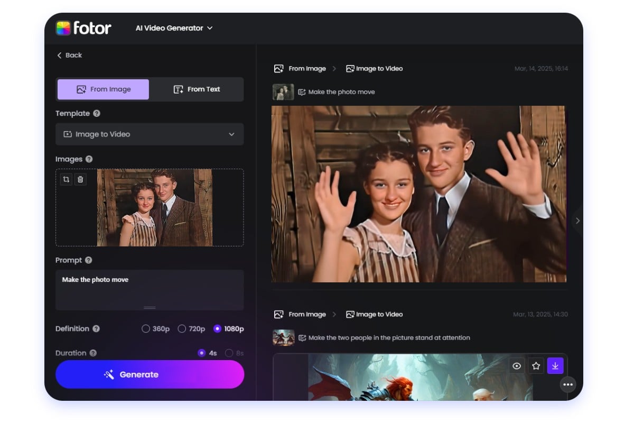Expand the right side panel arrow

[x=577, y=220]
